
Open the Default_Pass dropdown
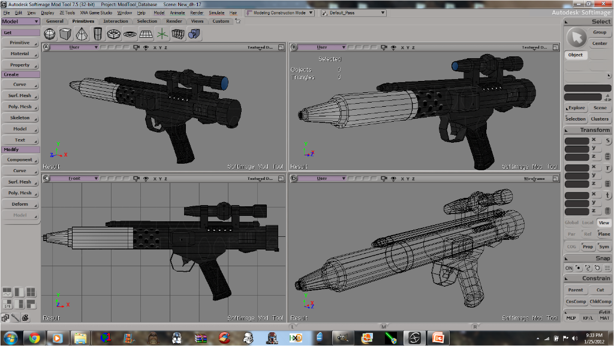pos(354,13)
